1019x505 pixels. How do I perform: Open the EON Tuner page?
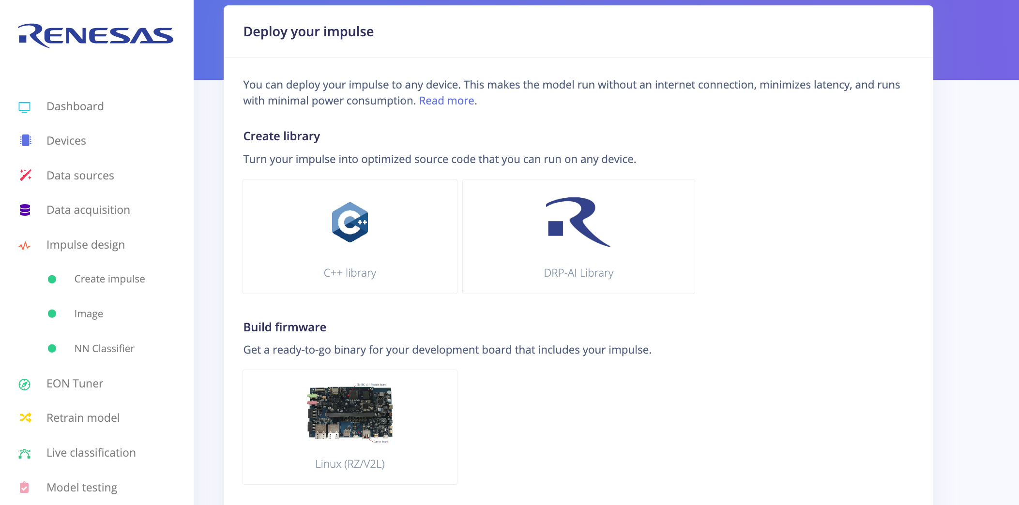(x=75, y=384)
